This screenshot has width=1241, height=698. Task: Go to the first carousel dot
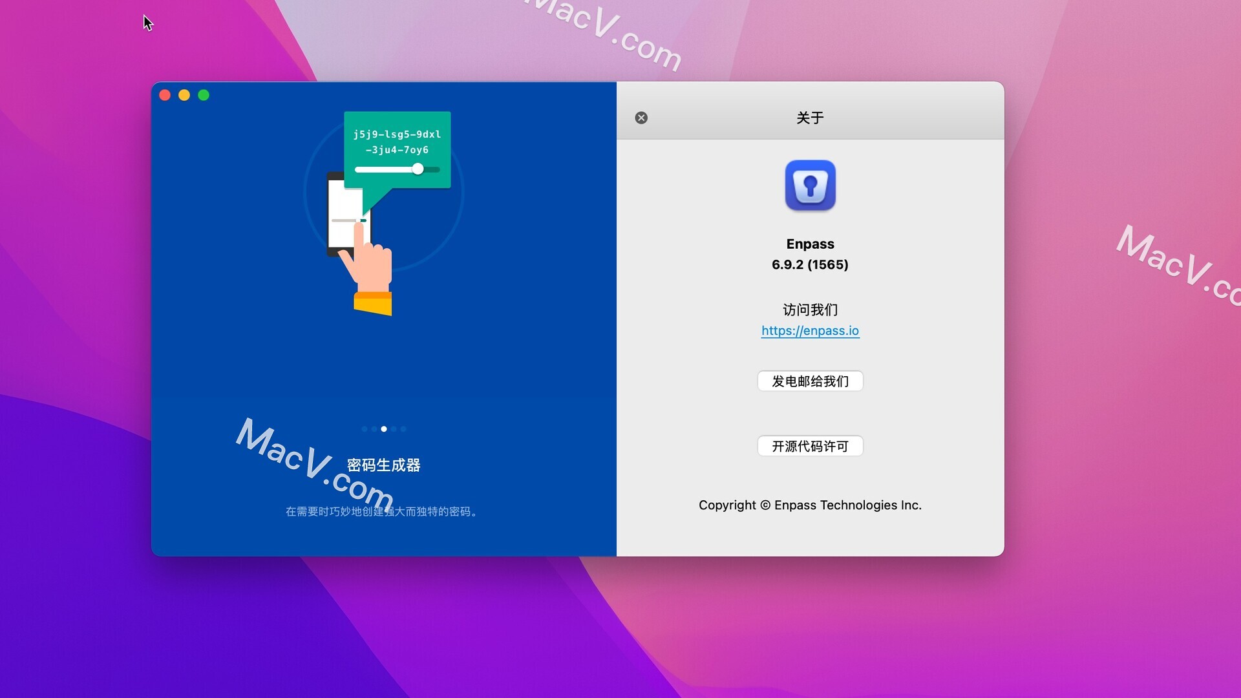point(365,428)
